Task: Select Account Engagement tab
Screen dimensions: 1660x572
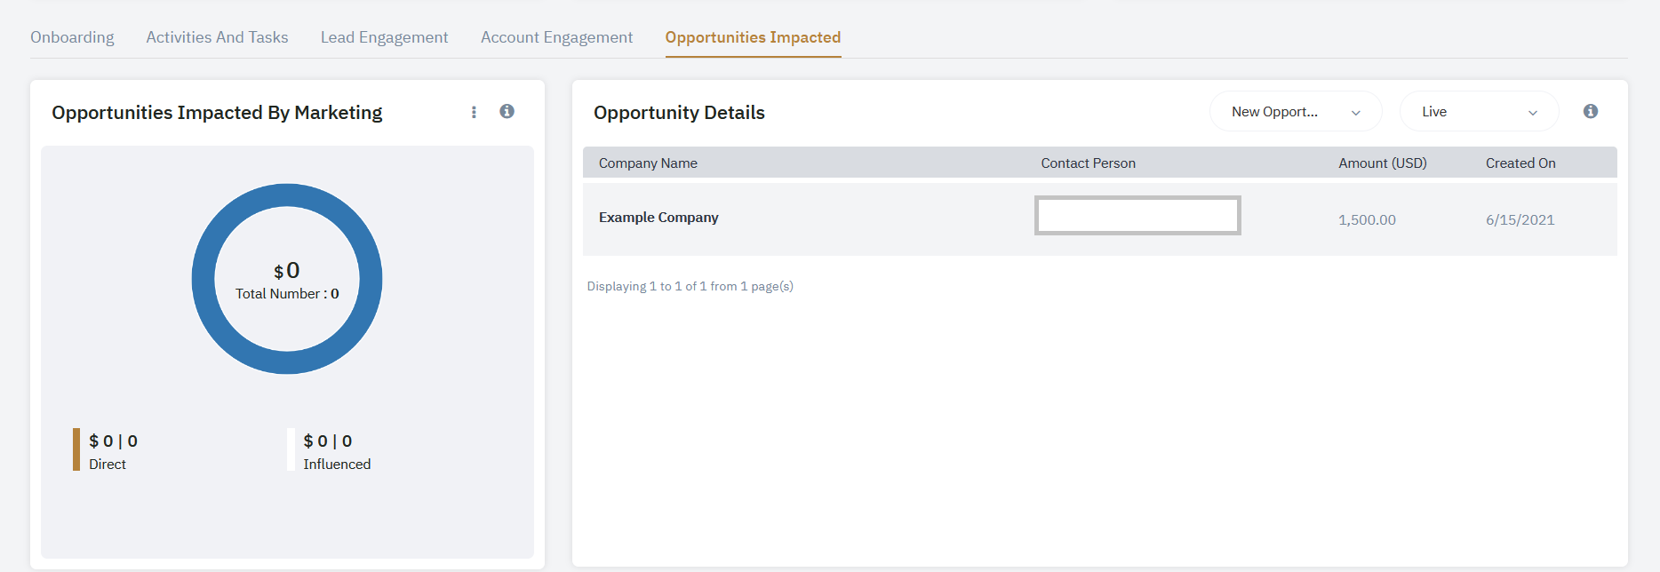Action: point(556,37)
